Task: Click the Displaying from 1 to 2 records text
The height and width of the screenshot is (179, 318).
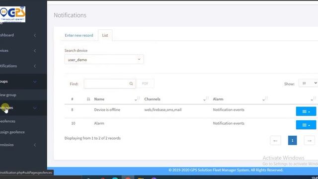Action: pyautogui.click(x=92, y=138)
